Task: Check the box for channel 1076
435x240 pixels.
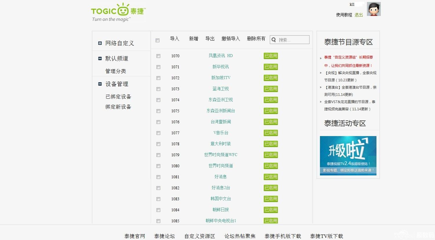Action: (x=158, y=122)
